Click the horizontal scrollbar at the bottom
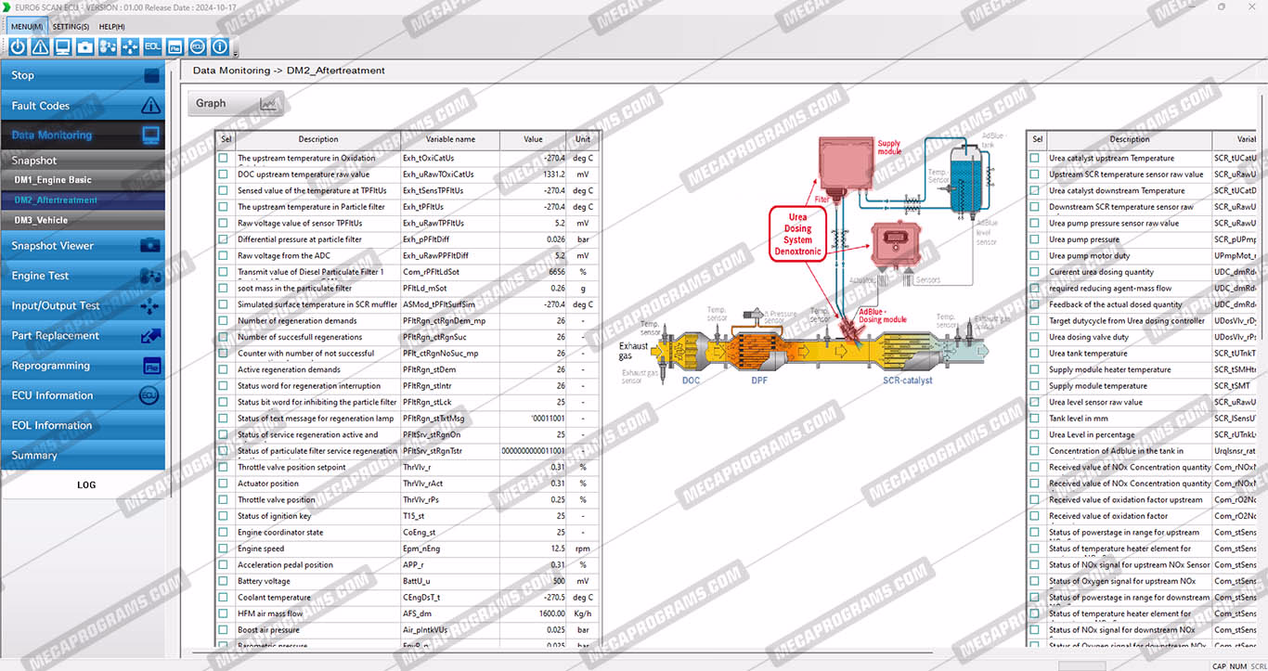Viewport: 1268px width, 671px height. 650,655
